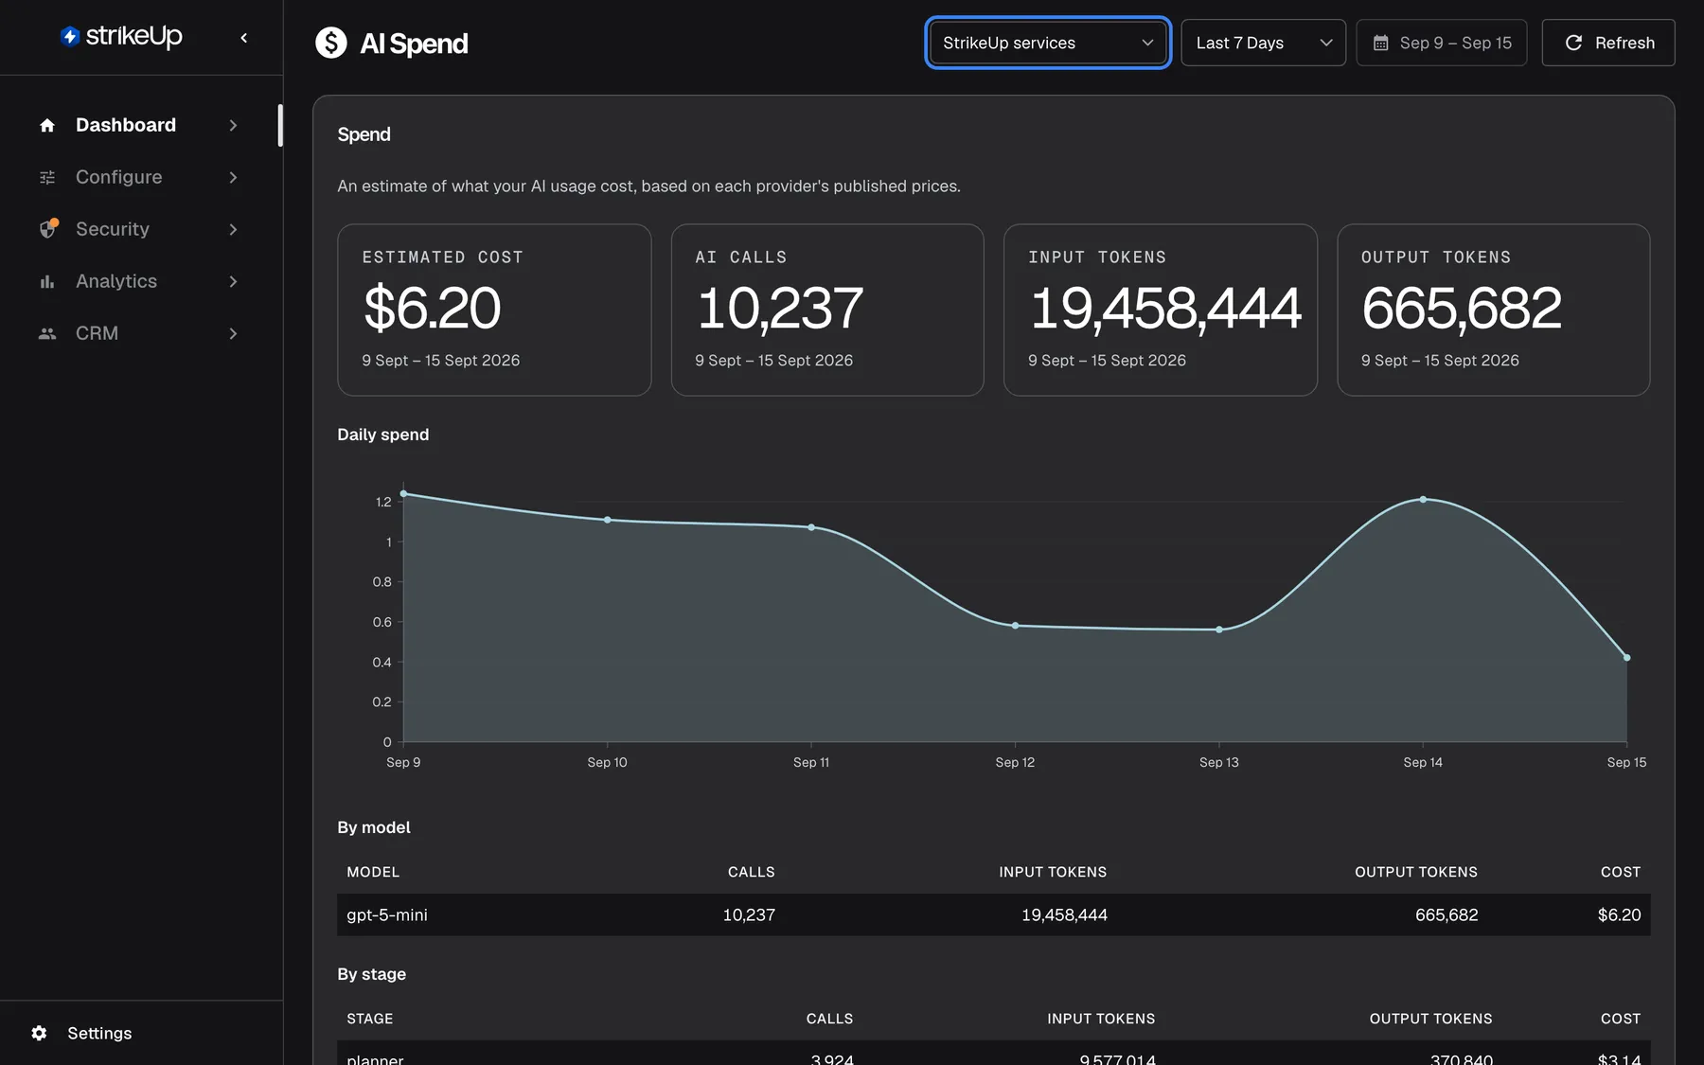The width and height of the screenshot is (1704, 1065).
Task: Open CRM in the sidebar
Action: click(140, 333)
